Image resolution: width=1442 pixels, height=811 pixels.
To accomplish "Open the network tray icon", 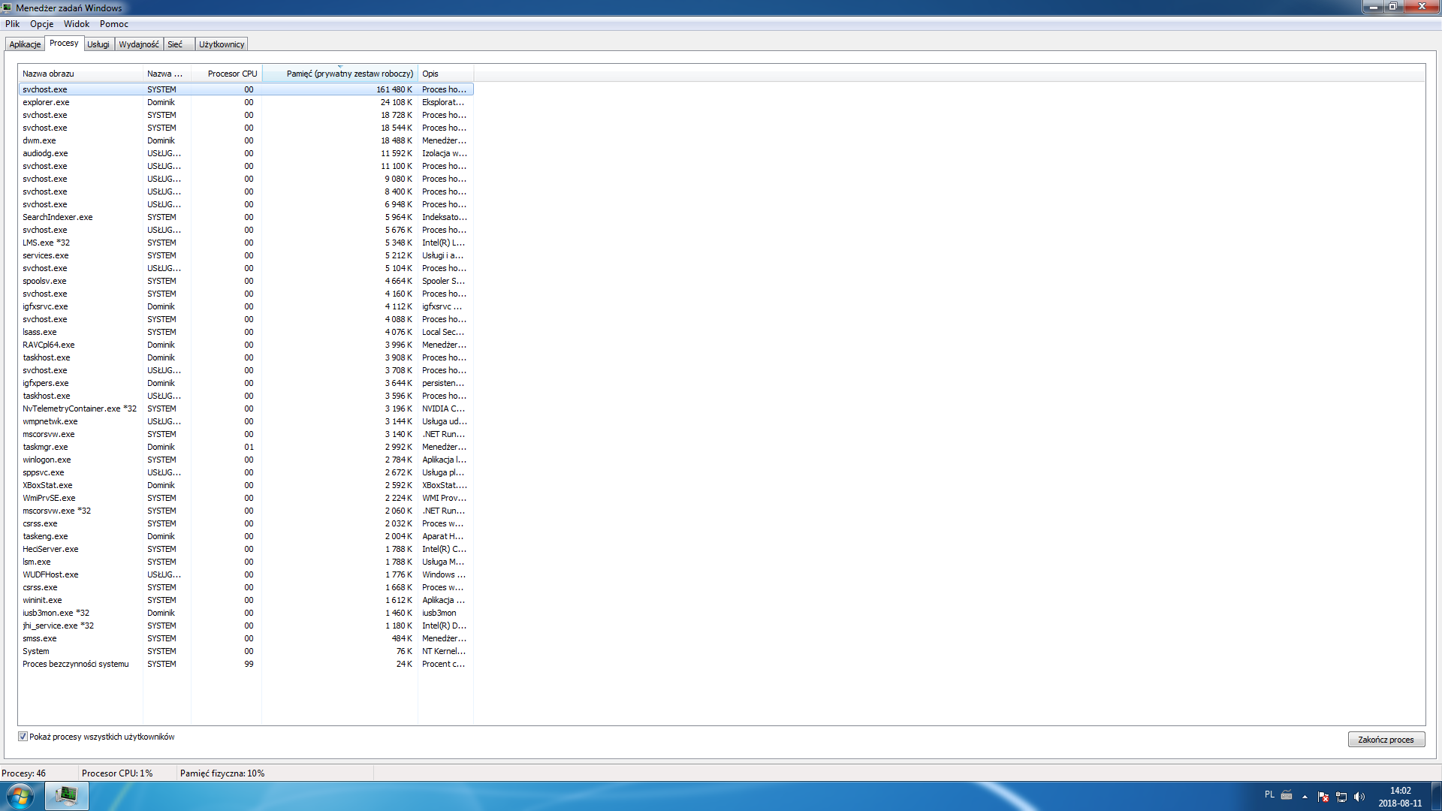I will pyautogui.click(x=1341, y=797).
